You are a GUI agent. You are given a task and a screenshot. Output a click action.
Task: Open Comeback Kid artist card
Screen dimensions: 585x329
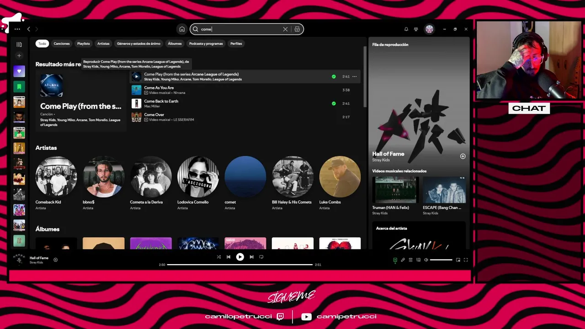click(x=56, y=183)
